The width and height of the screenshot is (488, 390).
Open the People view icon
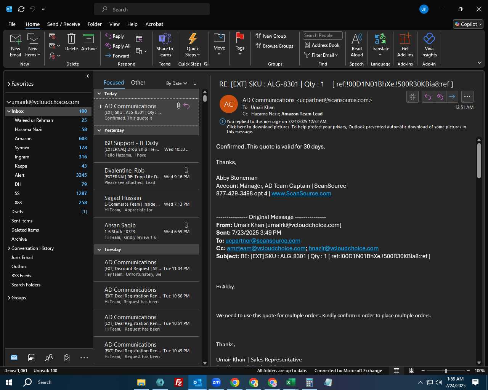[49, 358]
